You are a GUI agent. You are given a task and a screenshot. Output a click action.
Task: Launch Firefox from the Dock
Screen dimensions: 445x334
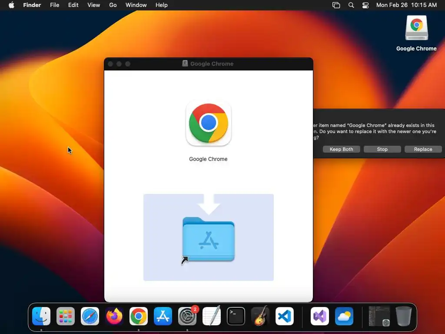(x=114, y=316)
